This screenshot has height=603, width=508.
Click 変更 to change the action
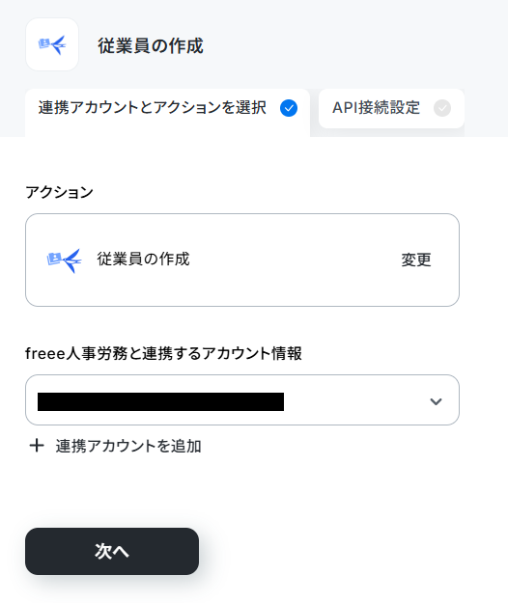click(416, 260)
